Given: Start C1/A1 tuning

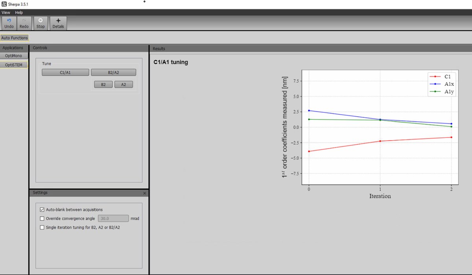Looking at the screenshot, I should (x=65, y=72).
